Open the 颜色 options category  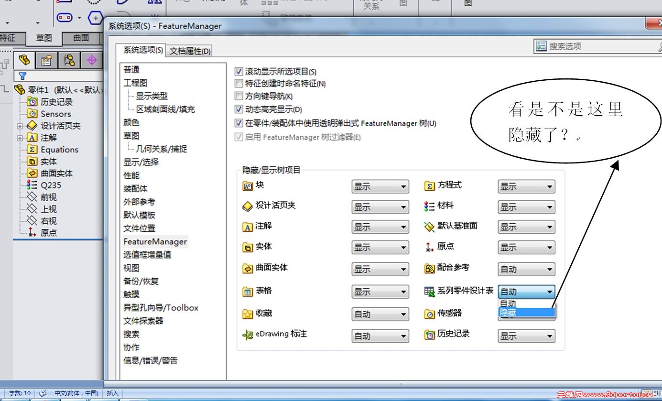coord(131,123)
